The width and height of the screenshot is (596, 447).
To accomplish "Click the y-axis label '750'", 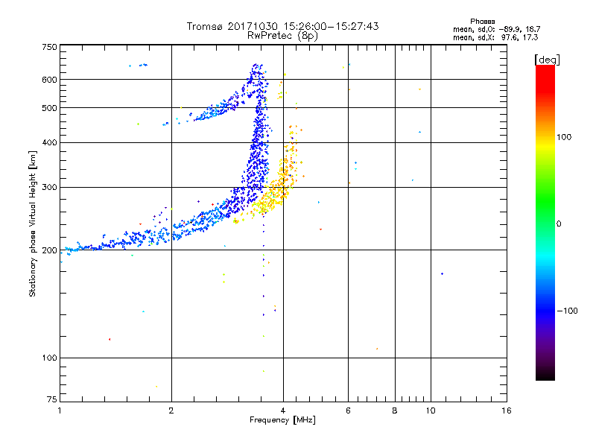I will [x=49, y=47].
